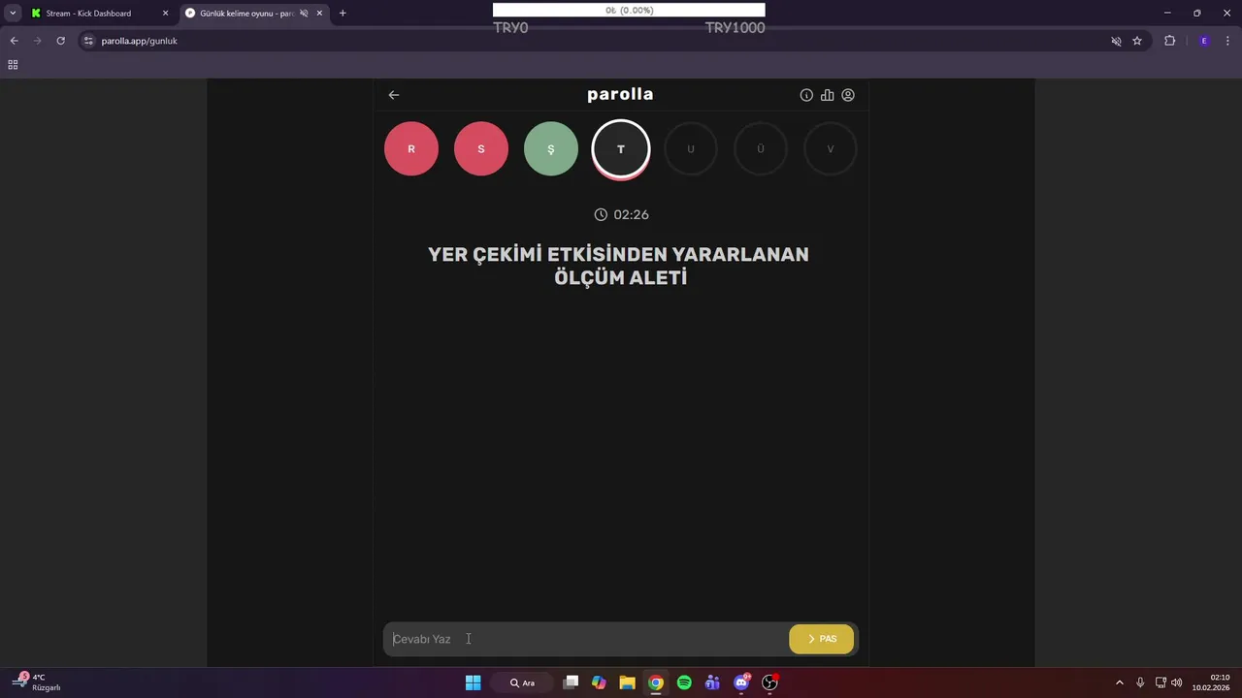This screenshot has height=698, width=1242.
Task: Select the Günlük kelime oyunu tab
Action: point(247,14)
